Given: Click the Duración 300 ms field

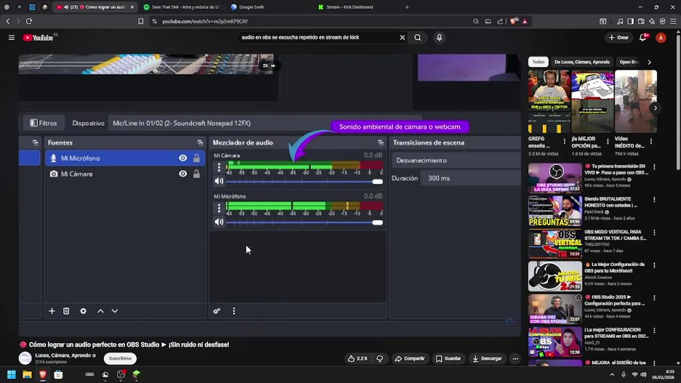Looking at the screenshot, I should [x=471, y=178].
